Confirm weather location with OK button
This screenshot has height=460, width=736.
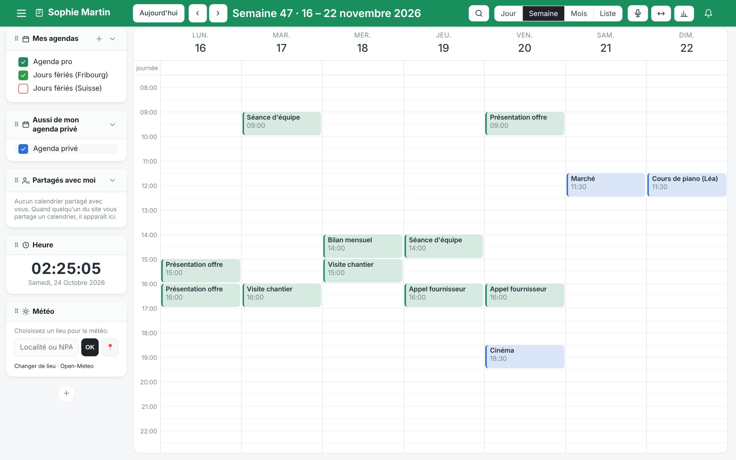click(90, 347)
